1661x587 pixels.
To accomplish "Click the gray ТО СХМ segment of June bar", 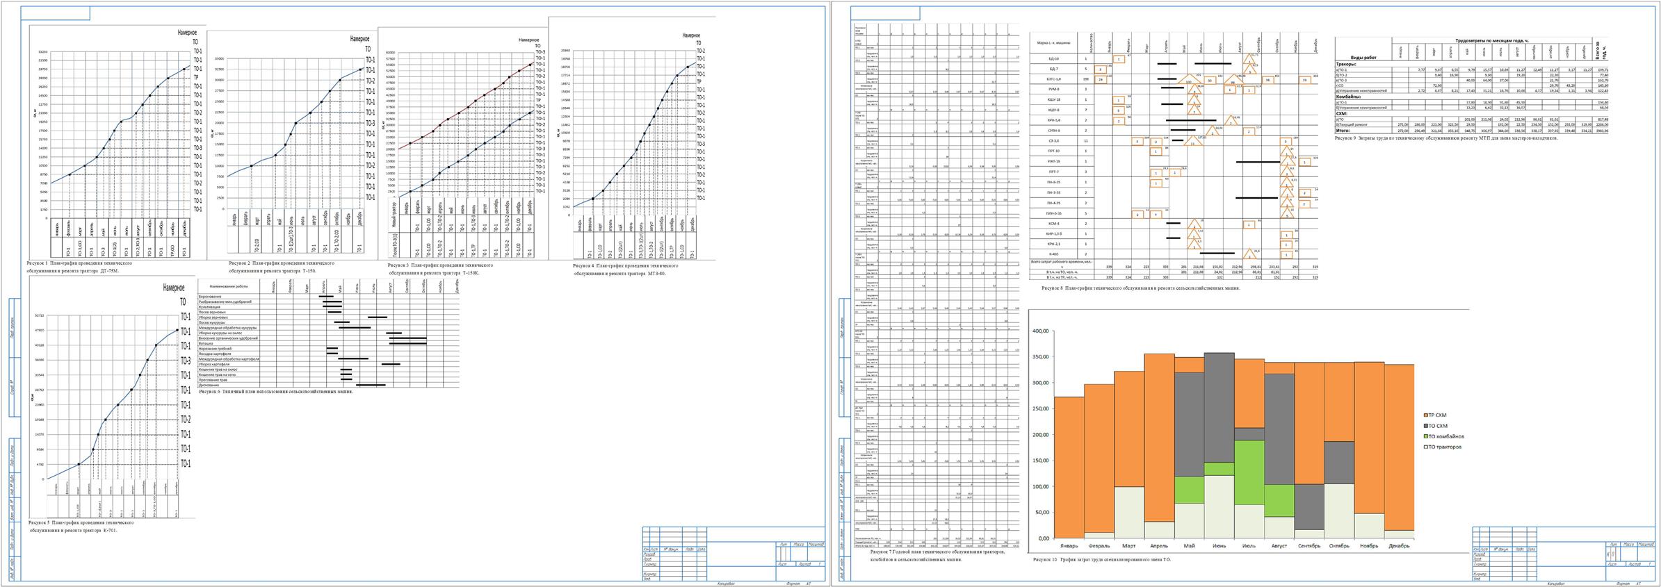I will 1219,408.
